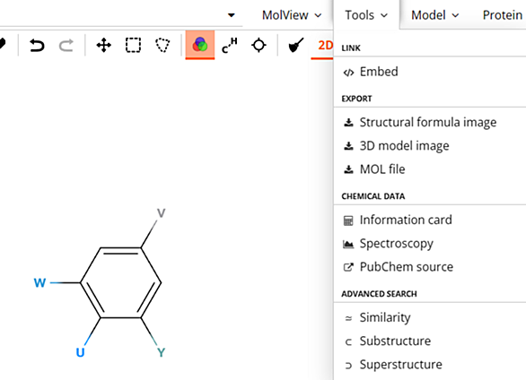
Task: Choose the lasso selection tool
Action: tap(162, 45)
